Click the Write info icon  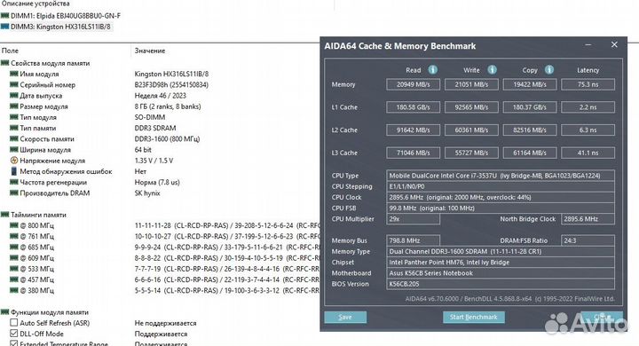click(x=493, y=70)
